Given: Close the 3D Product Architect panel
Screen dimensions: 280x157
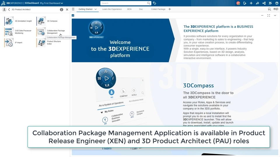Looking at the screenshot, I should point(67,10).
